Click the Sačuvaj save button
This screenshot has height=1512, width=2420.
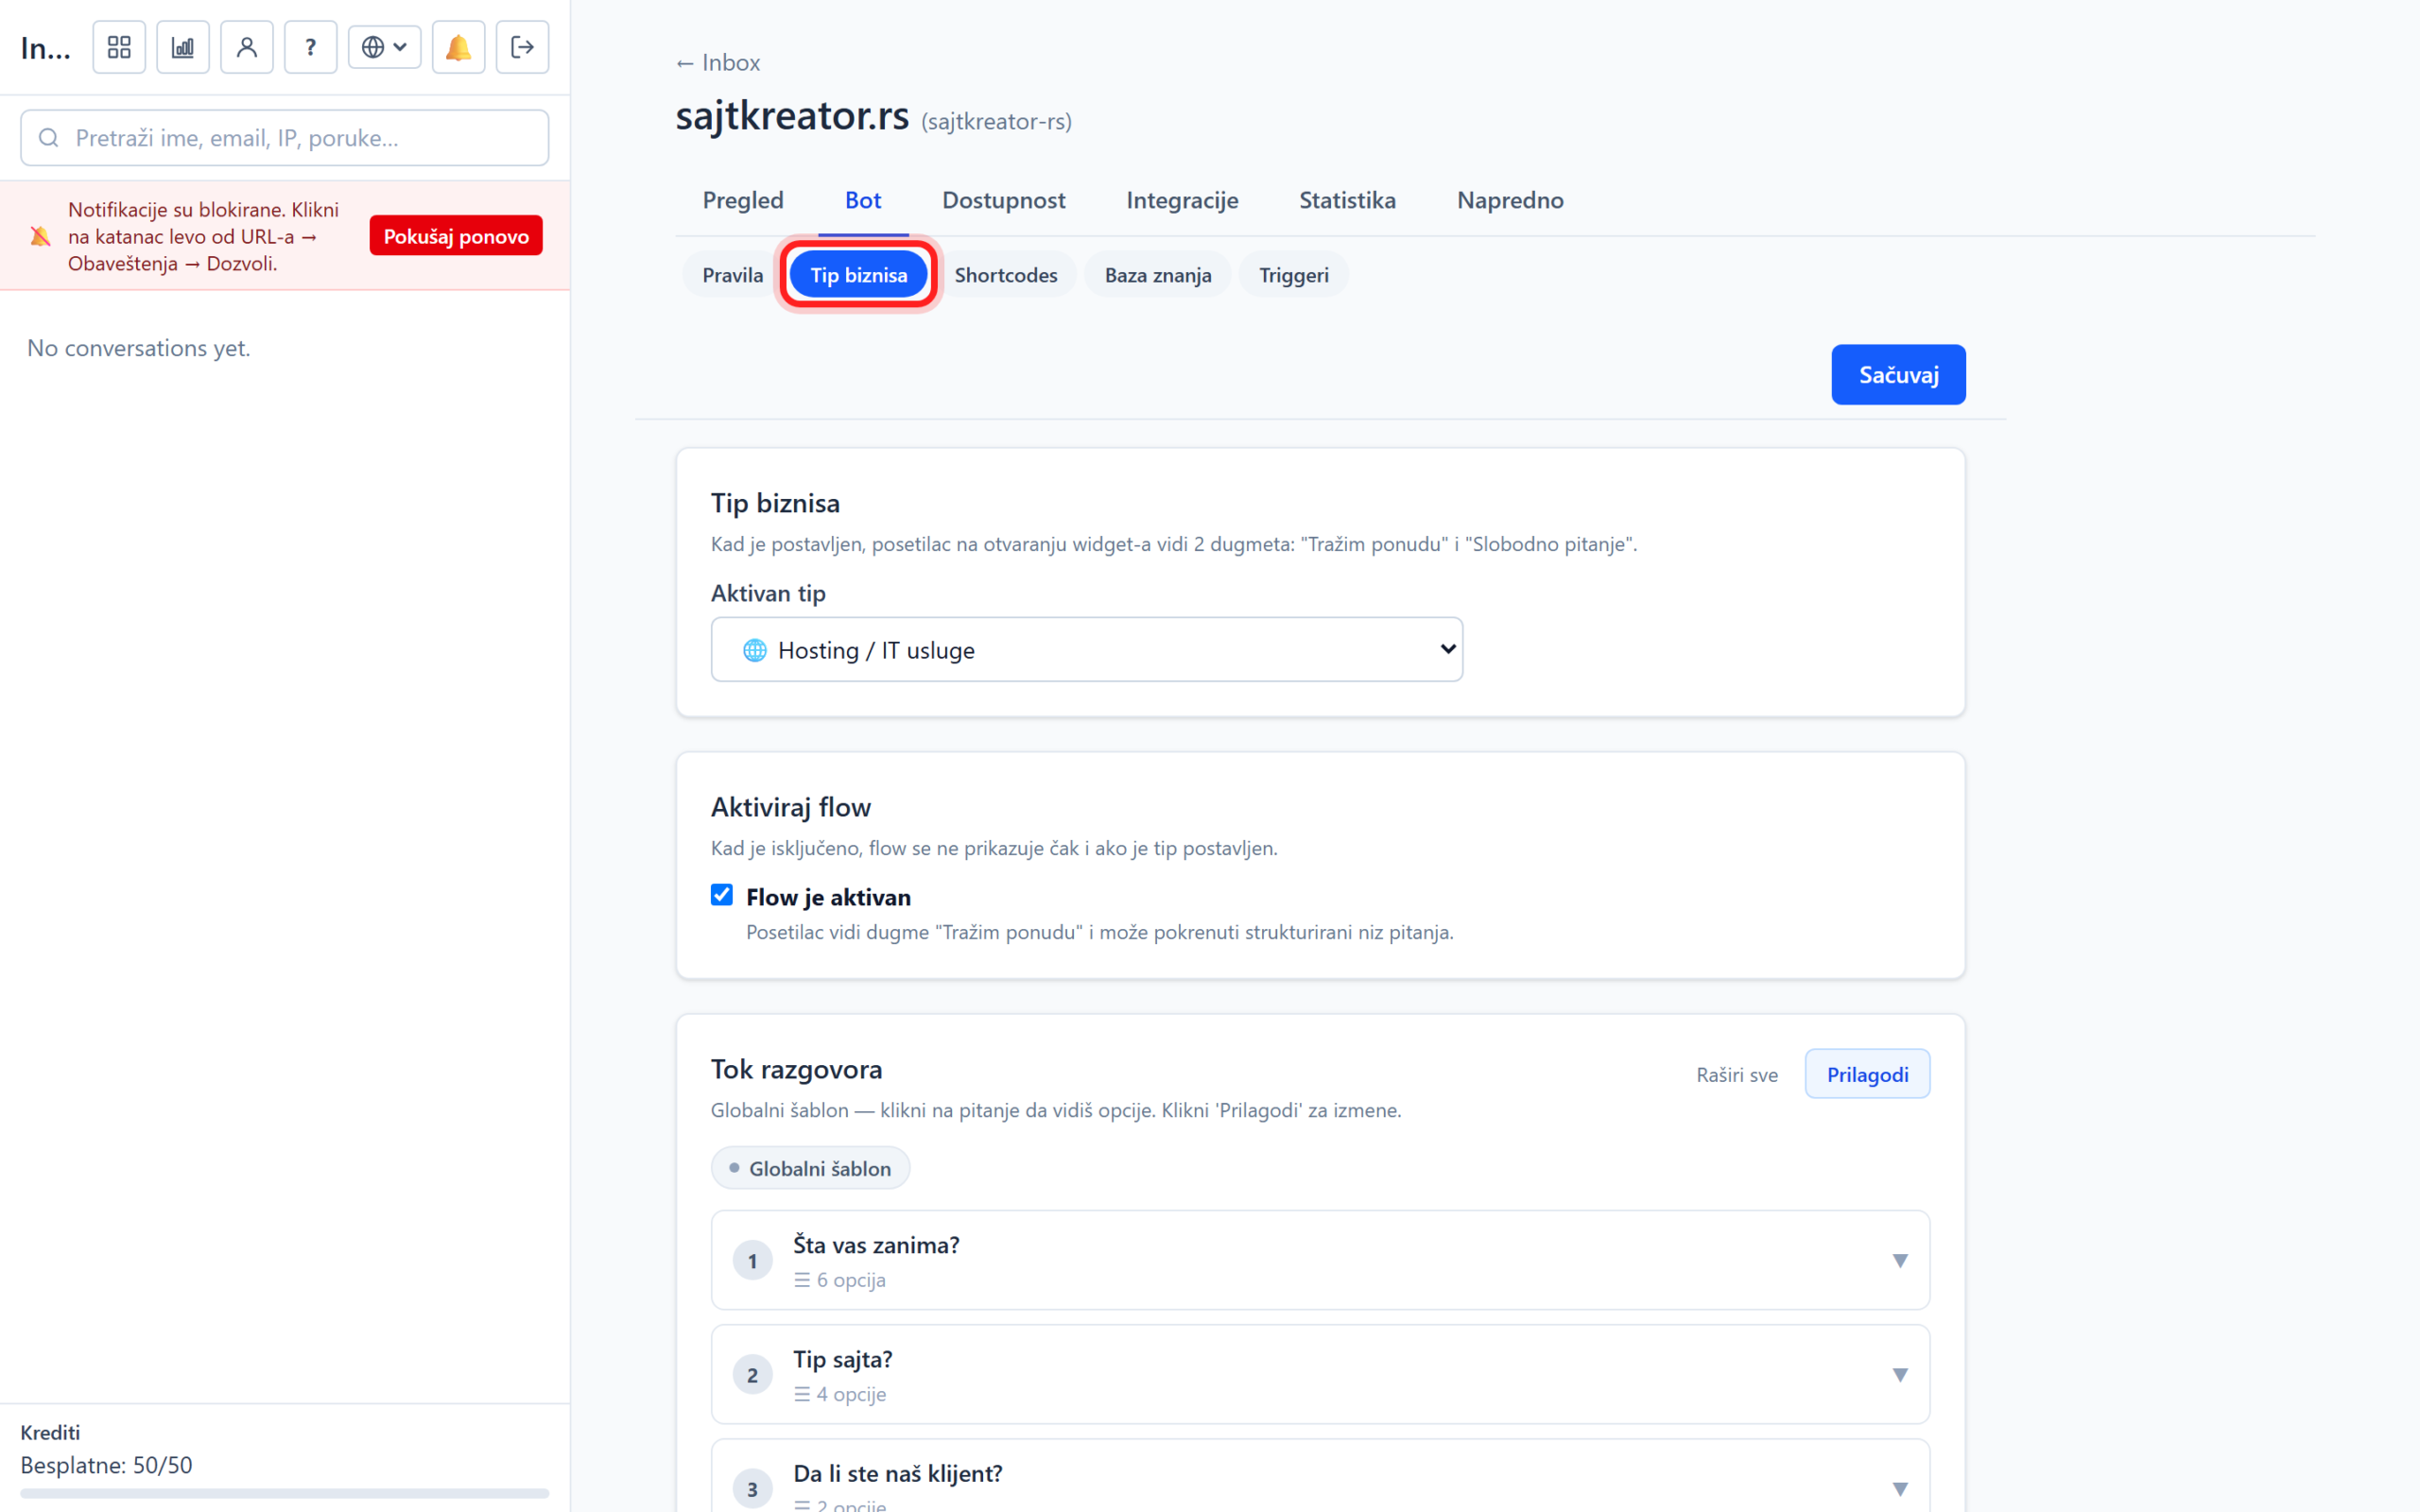[x=1898, y=375]
